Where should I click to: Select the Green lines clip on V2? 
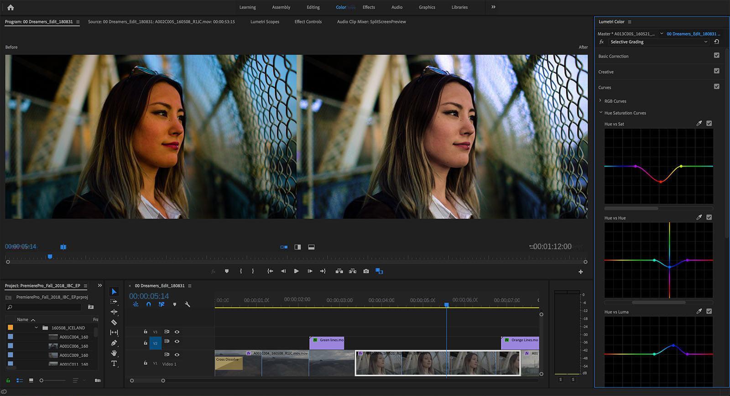(327, 343)
